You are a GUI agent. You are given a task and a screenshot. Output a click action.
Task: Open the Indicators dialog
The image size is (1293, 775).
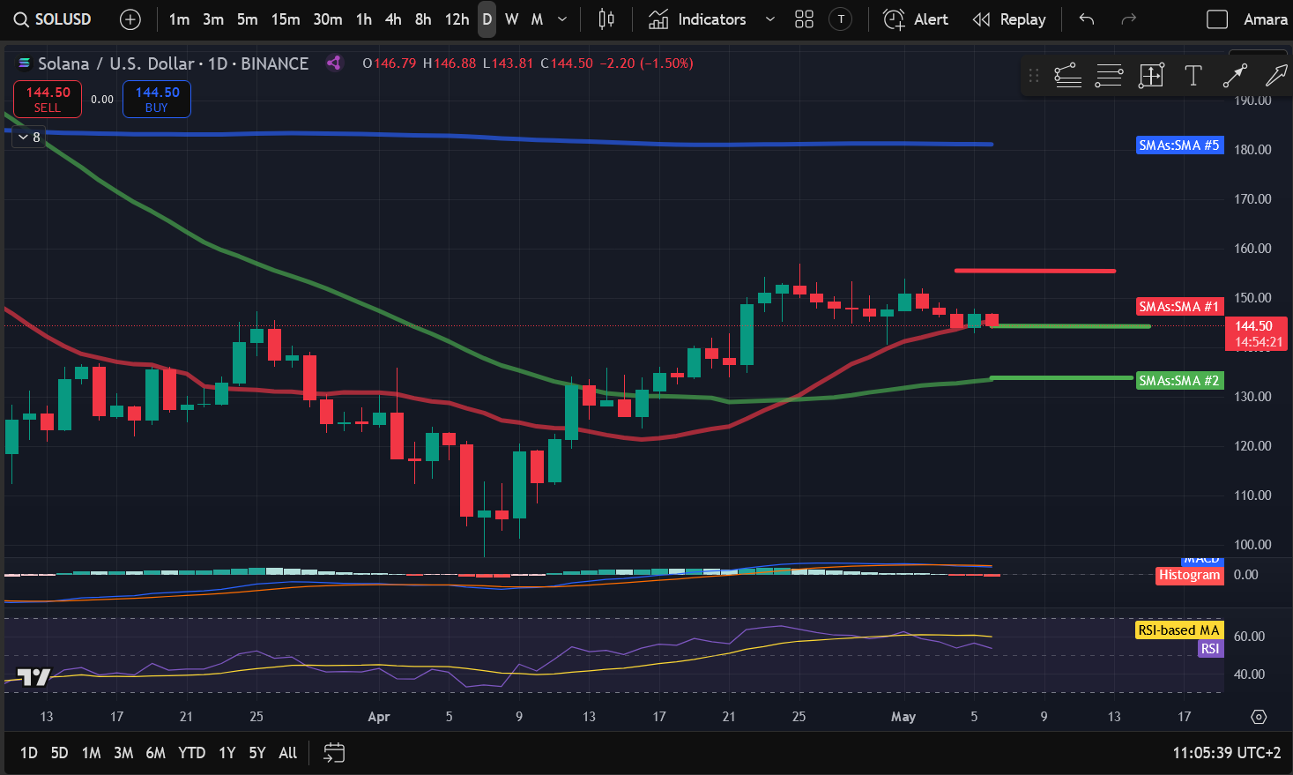pyautogui.click(x=698, y=19)
